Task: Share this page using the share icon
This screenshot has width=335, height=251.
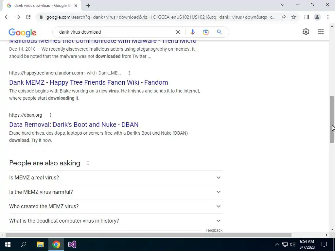Action: click(x=283, y=17)
